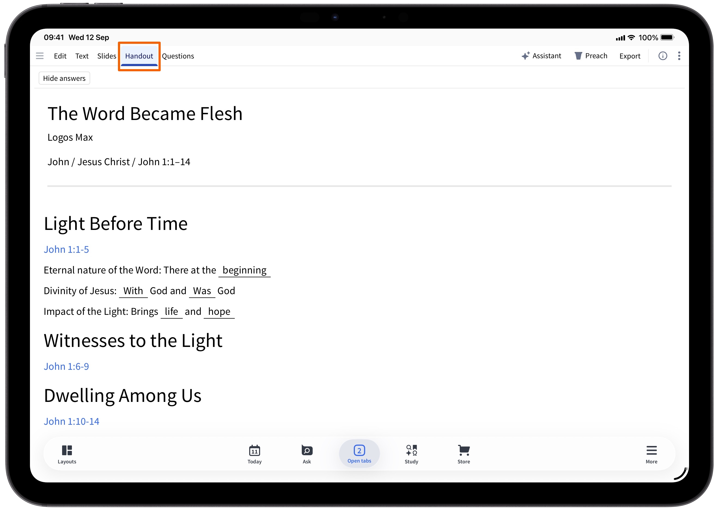Tap the battery indicator in status bar
This screenshot has height=511, width=719.
667,38
